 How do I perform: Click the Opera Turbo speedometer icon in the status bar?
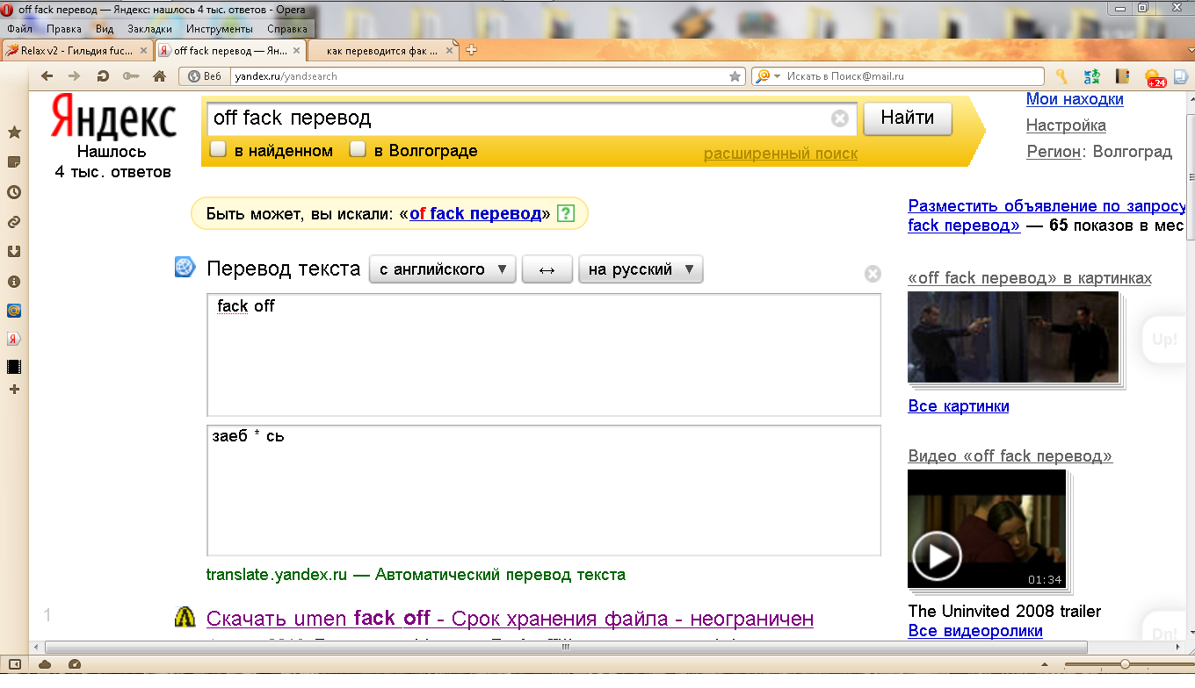[75, 664]
